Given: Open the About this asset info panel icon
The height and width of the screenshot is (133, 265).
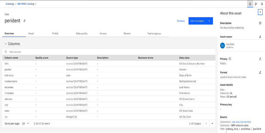Looking at the screenshot, I should pos(250,4).
